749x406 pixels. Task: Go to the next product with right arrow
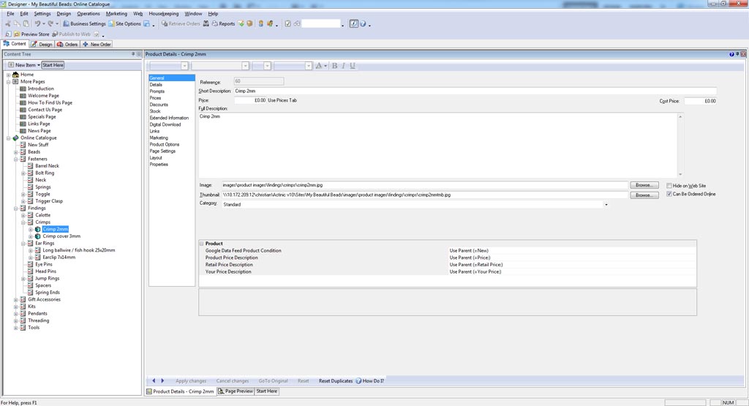point(162,381)
